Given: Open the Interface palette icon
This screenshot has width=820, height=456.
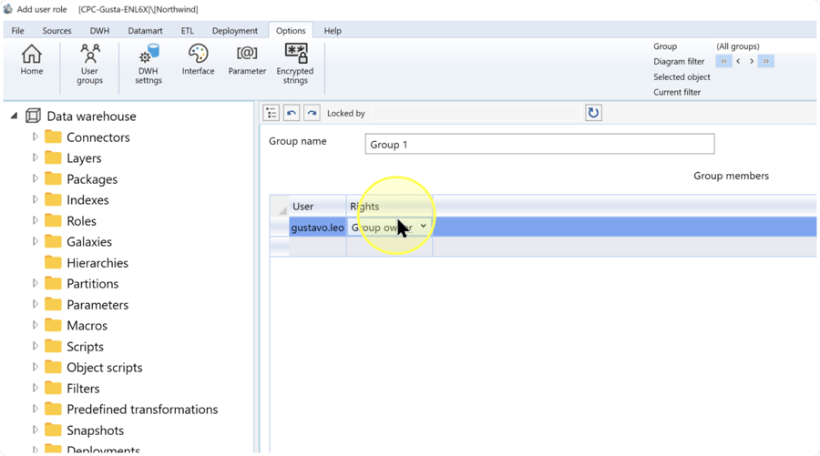Looking at the screenshot, I should tap(199, 60).
